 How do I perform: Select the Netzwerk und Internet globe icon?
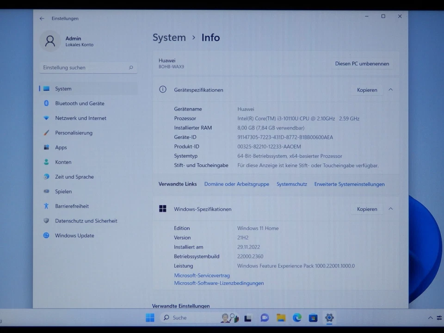pyautogui.click(x=46, y=118)
